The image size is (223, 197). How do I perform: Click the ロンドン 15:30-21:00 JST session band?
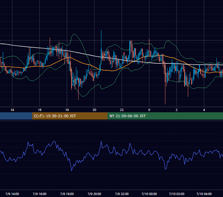pyautogui.click(x=70, y=116)
